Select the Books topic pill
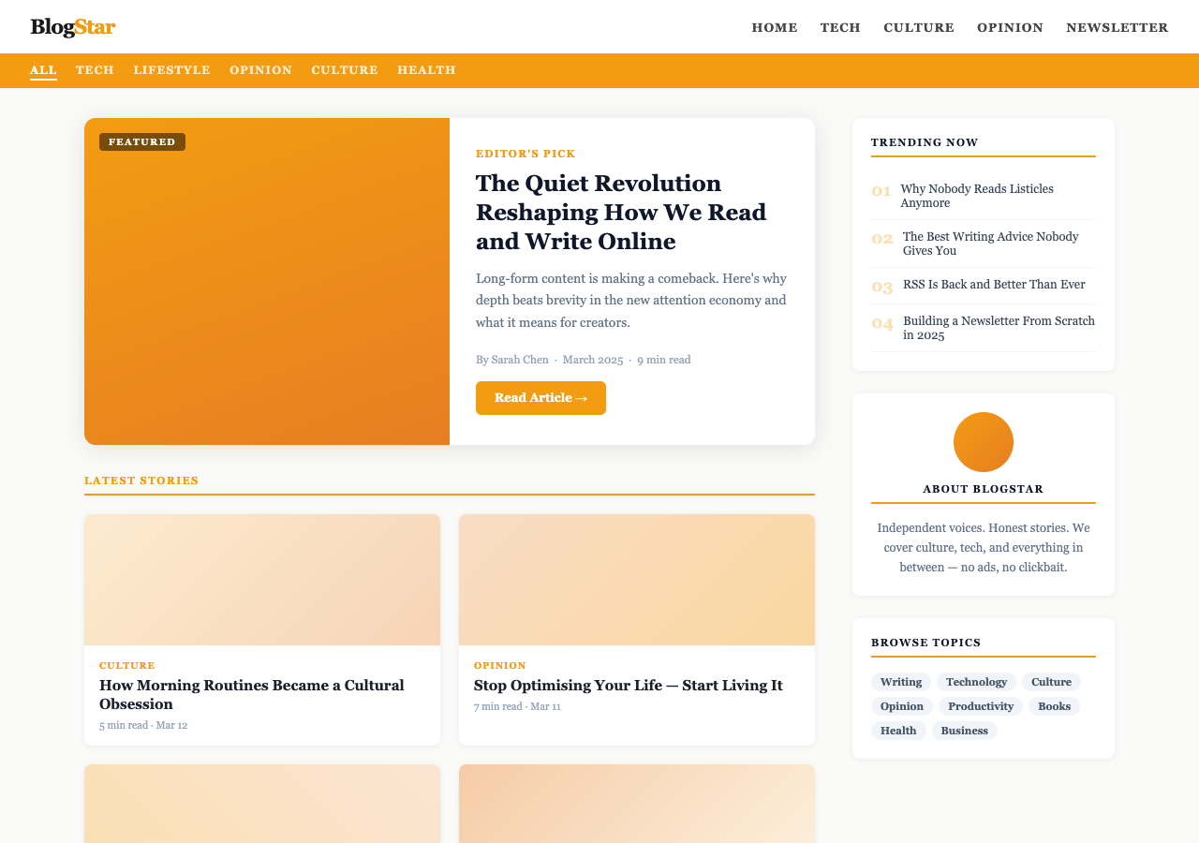This screenshot has height=843, width=1199. click(x=1054, y=707)
